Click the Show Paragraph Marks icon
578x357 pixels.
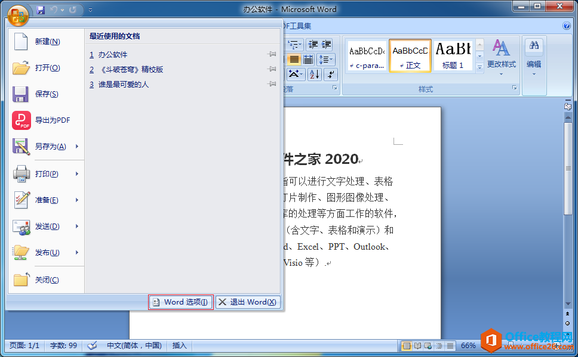point(331,74)
